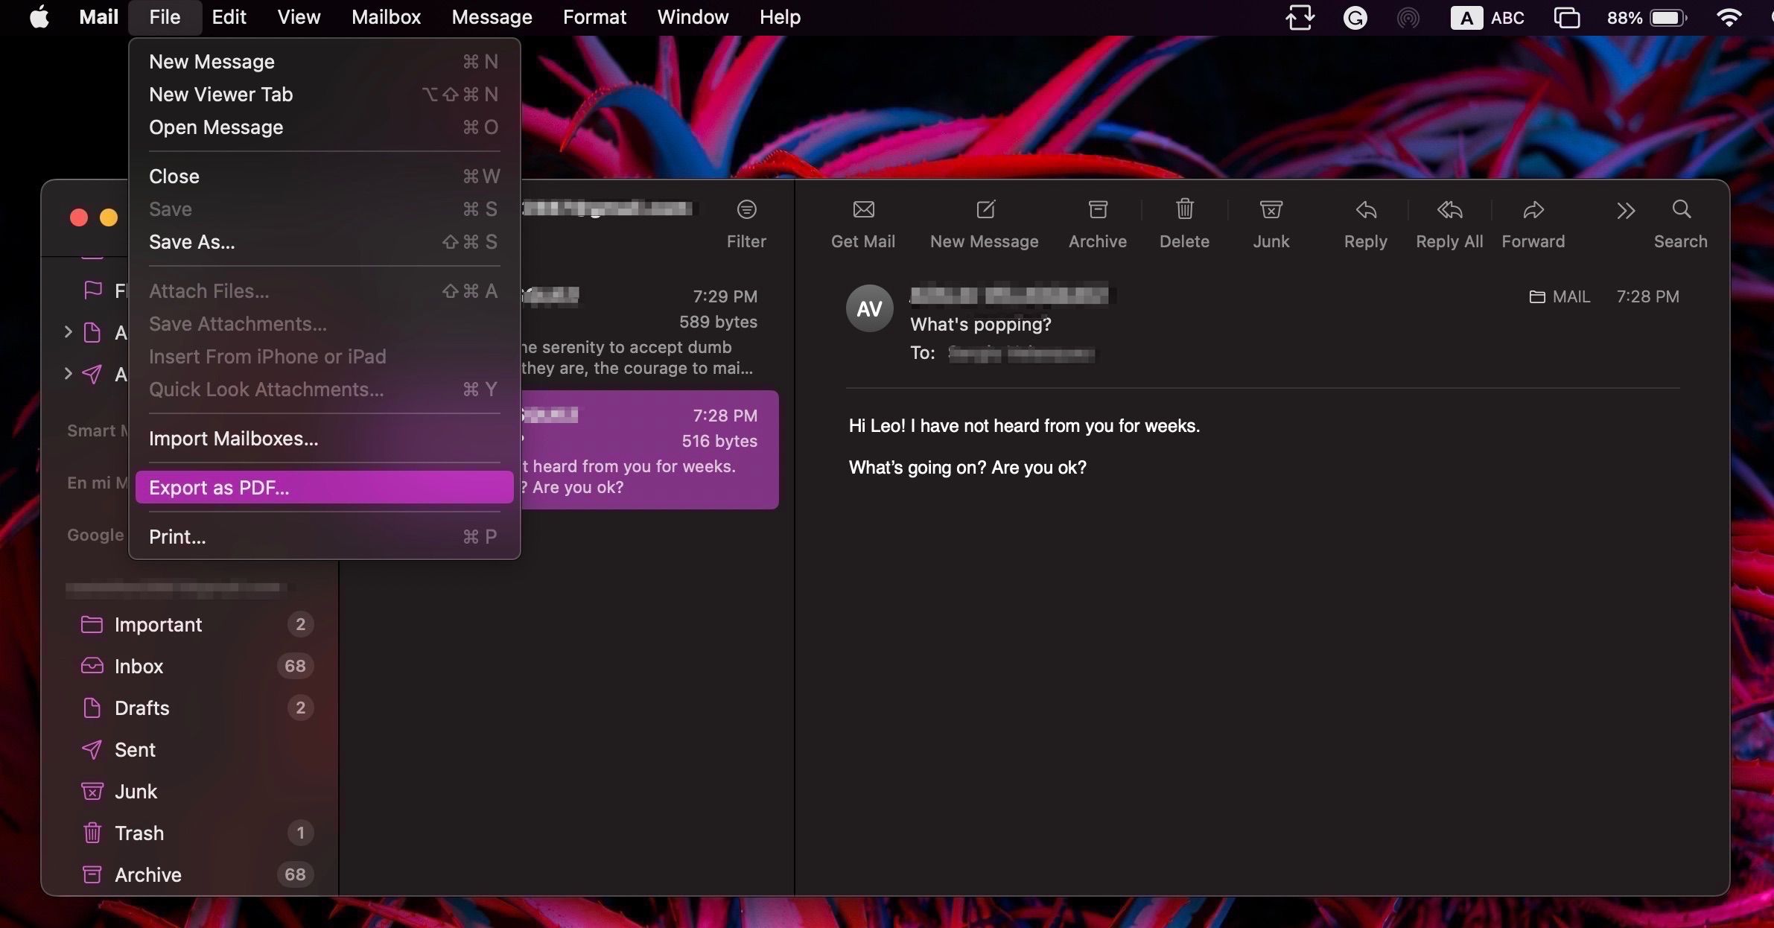Choose Import Mailboxes from the menu
This screenshot has height=928, width=1774.
click(234, 438)
